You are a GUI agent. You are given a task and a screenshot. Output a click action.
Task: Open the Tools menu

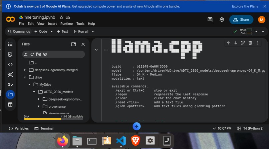(80, 24)
